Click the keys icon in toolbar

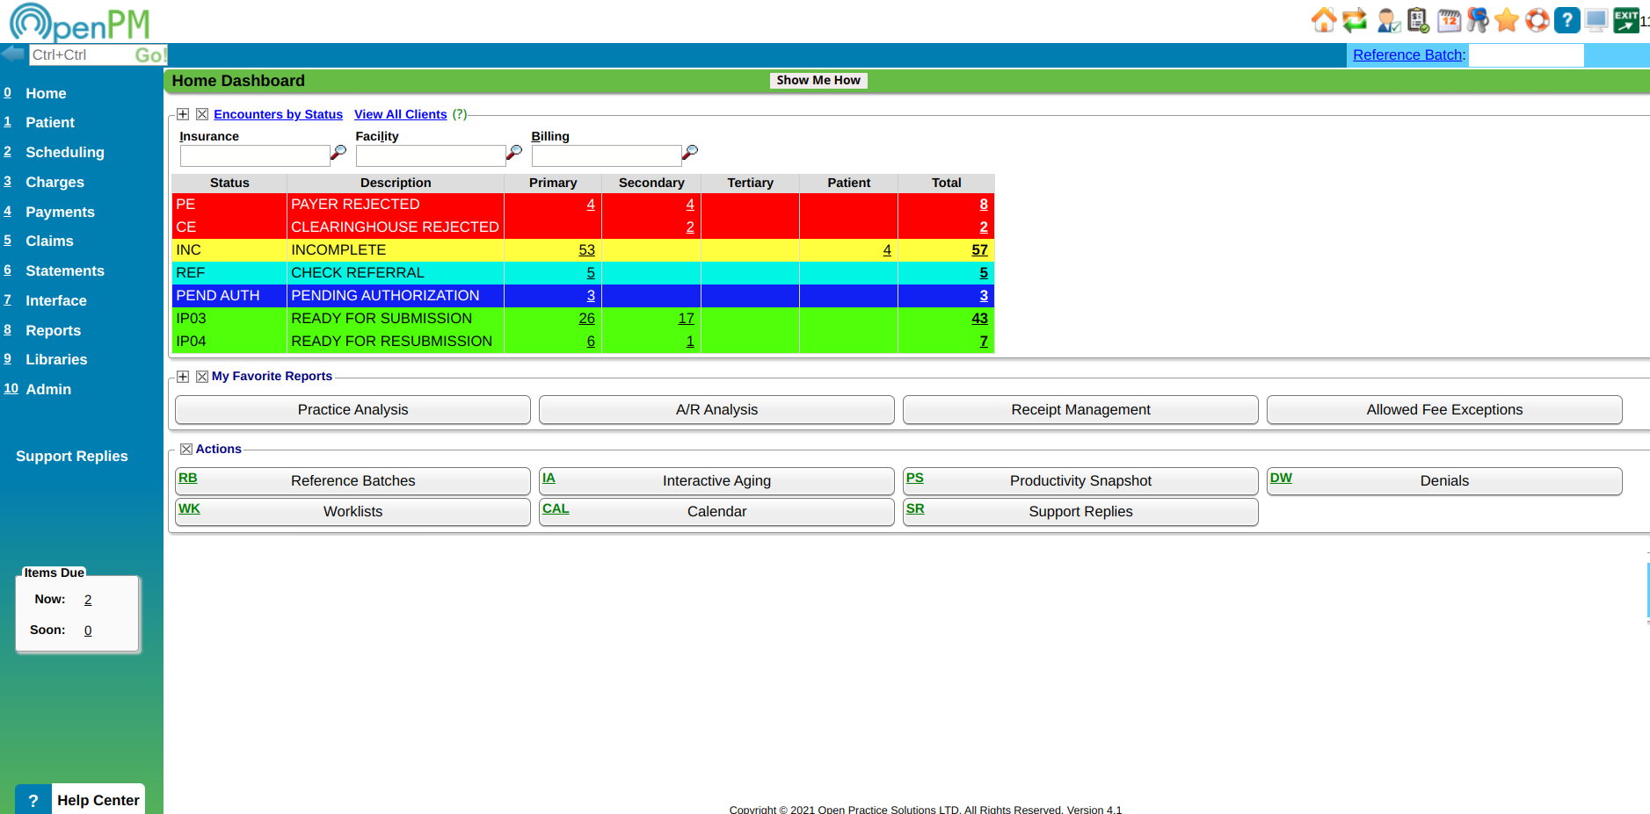coord(1478,19)
